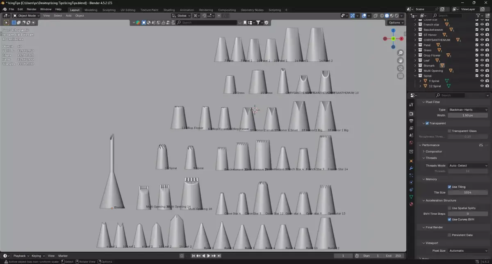Enable the Persistent Data checkbox
492x264 pixels.
coord(450,235)
